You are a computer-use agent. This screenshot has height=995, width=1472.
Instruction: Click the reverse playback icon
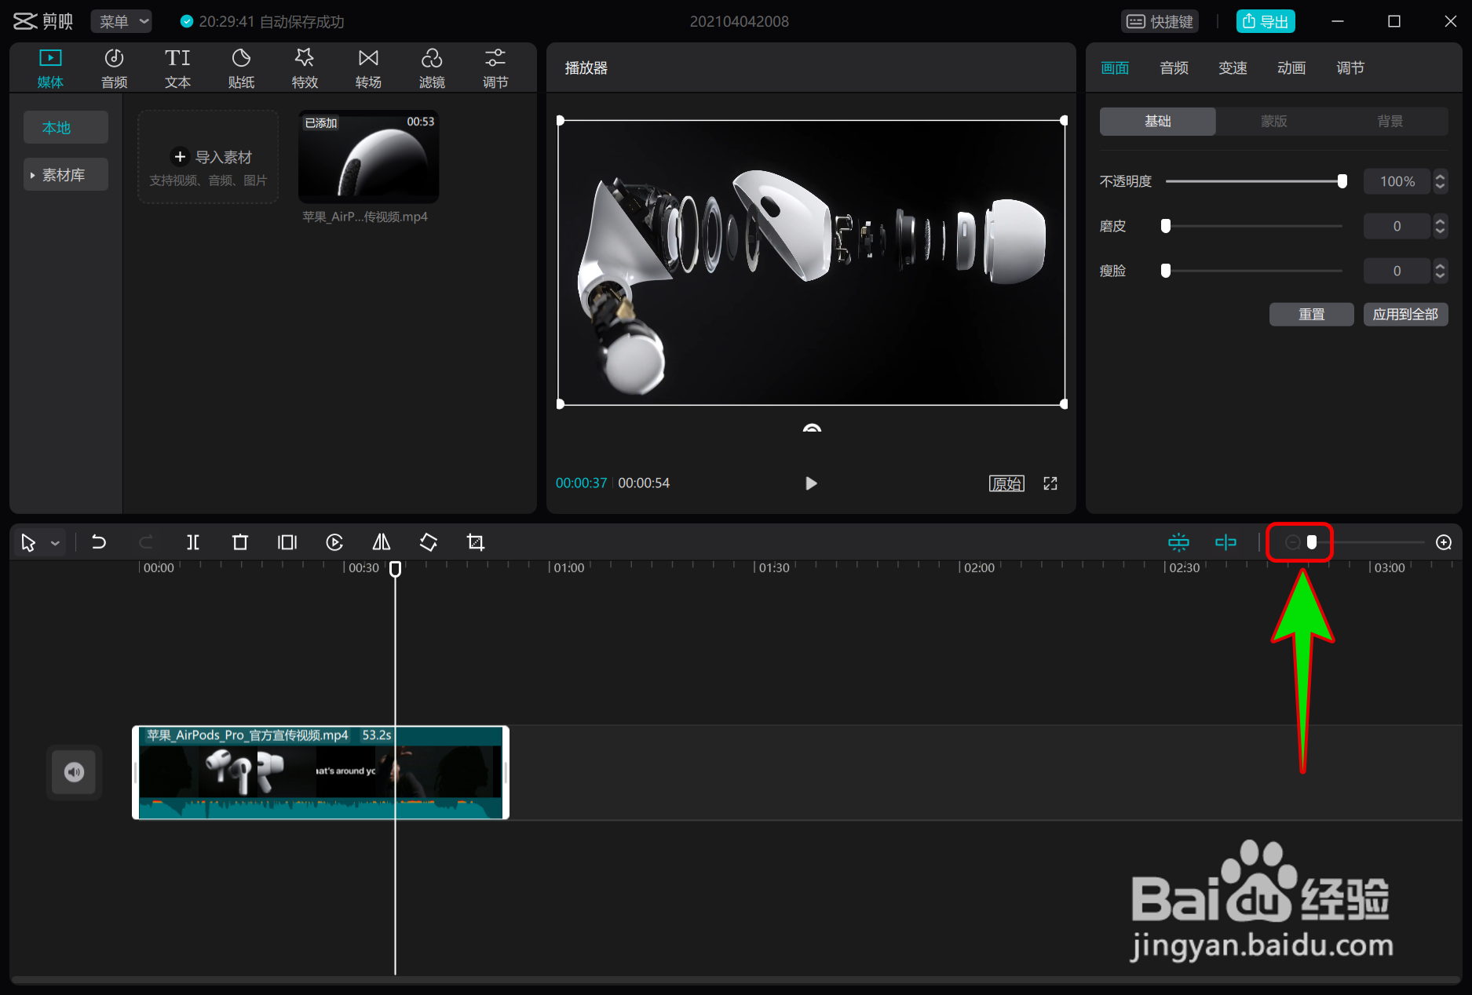tap(334, 542)
